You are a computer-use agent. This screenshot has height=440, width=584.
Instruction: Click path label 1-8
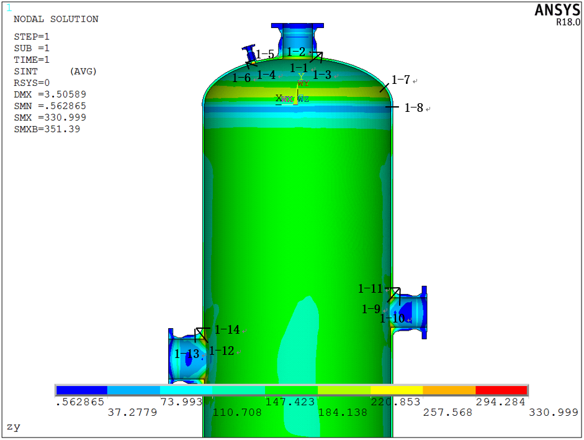point(414,108)
